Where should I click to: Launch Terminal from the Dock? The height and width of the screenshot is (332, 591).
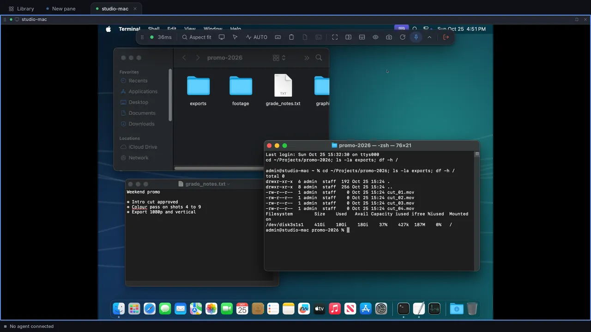(x=404, y=308)
